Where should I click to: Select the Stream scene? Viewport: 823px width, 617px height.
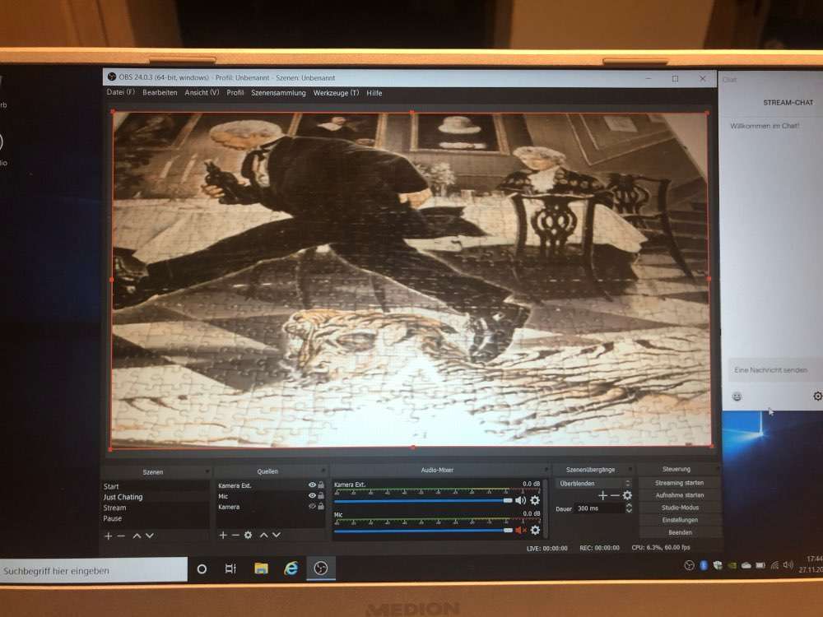[115, 508]
